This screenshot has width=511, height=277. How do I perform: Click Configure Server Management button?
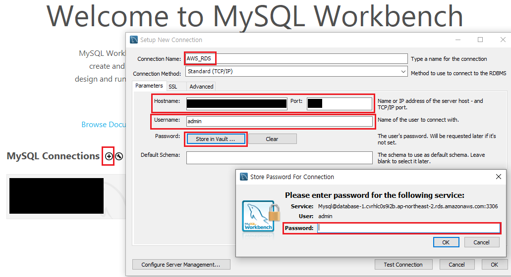(181, 265)
